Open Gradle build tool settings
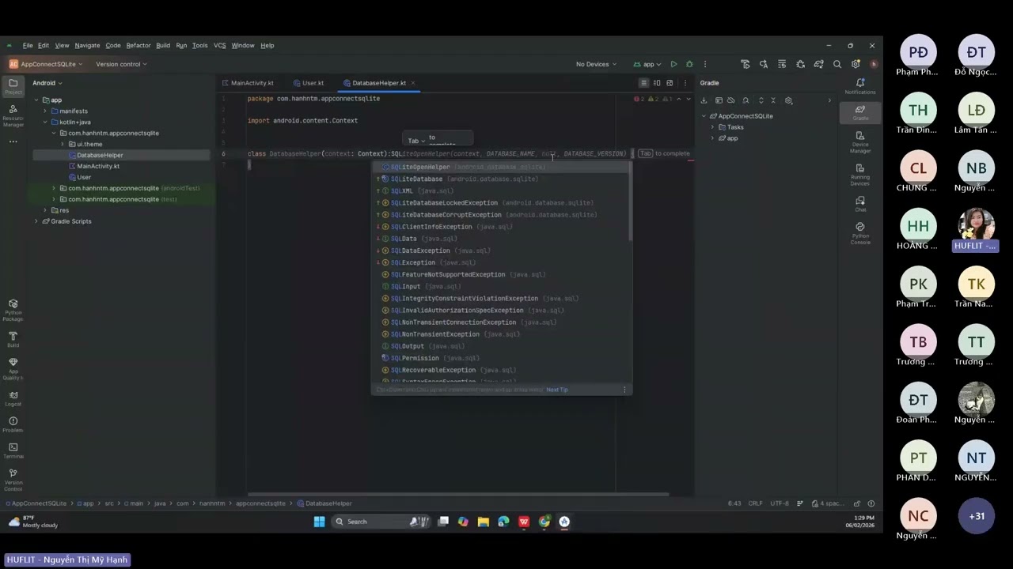Screen dimensions: 1013x569 pyautogui.click(x=788, y=100)
